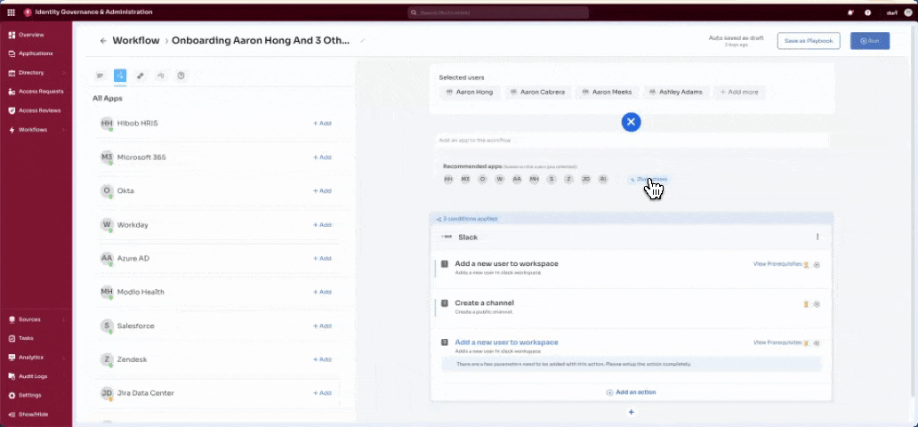Open the Slack card three-dot menu
Screen dimensions: 918x427
817,238
